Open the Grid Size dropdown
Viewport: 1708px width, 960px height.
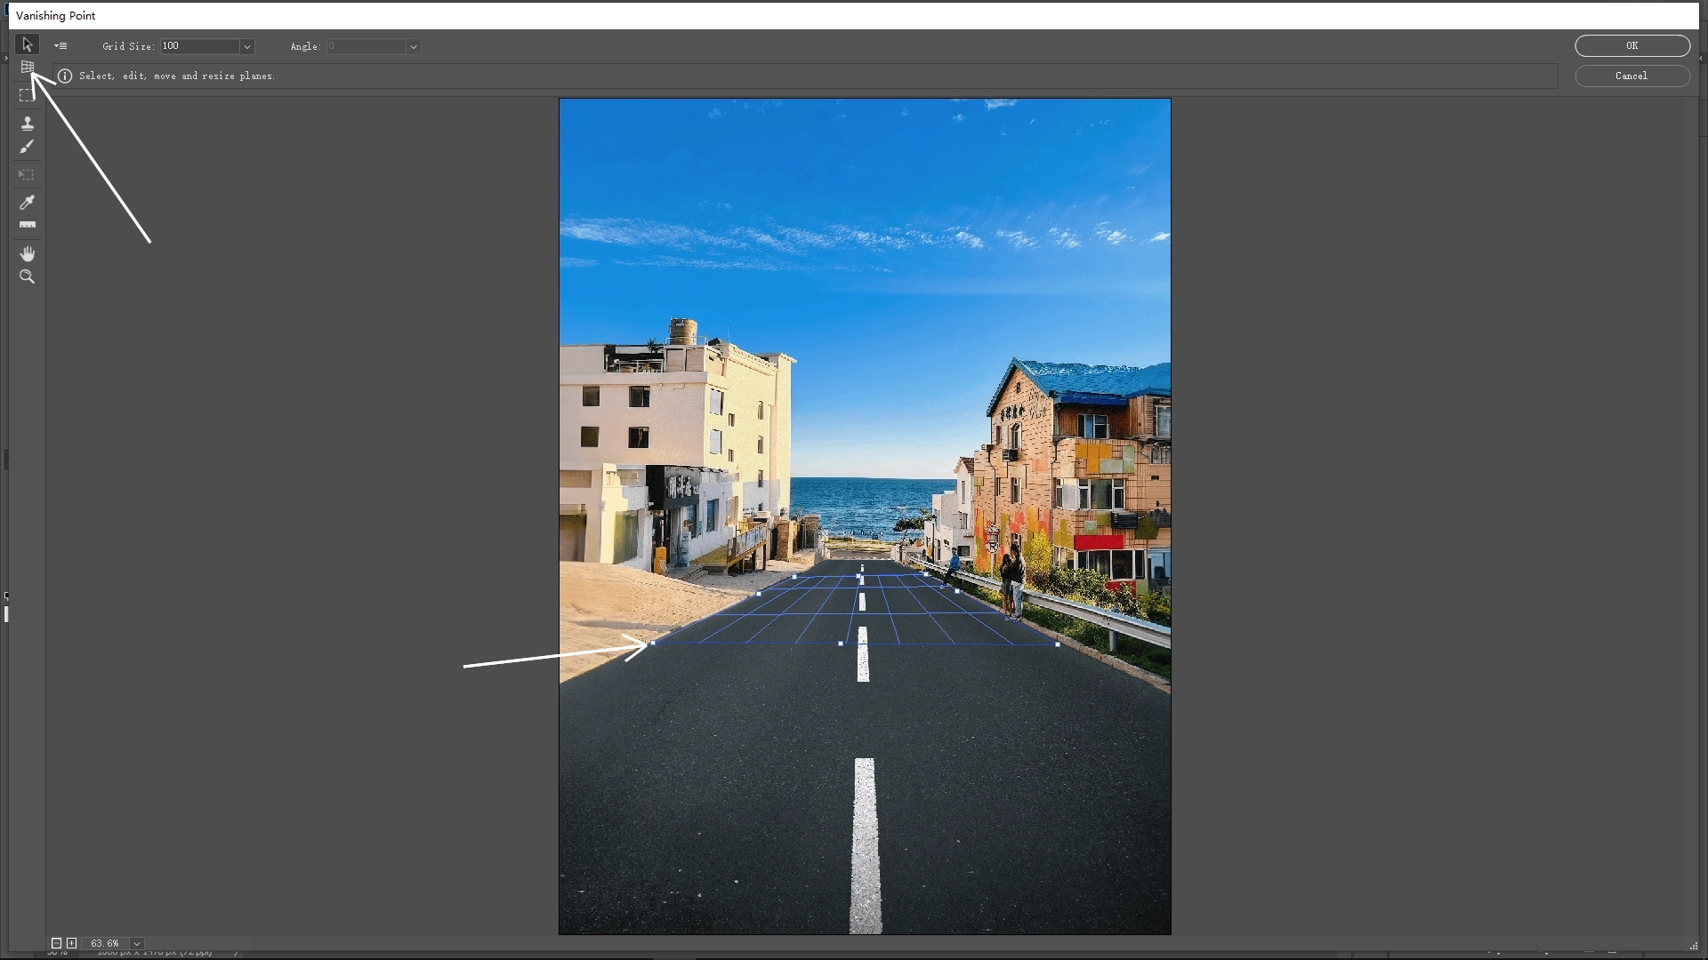[247, 47]
